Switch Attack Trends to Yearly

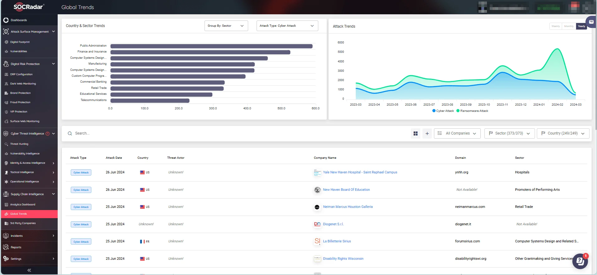pos(581,26)
